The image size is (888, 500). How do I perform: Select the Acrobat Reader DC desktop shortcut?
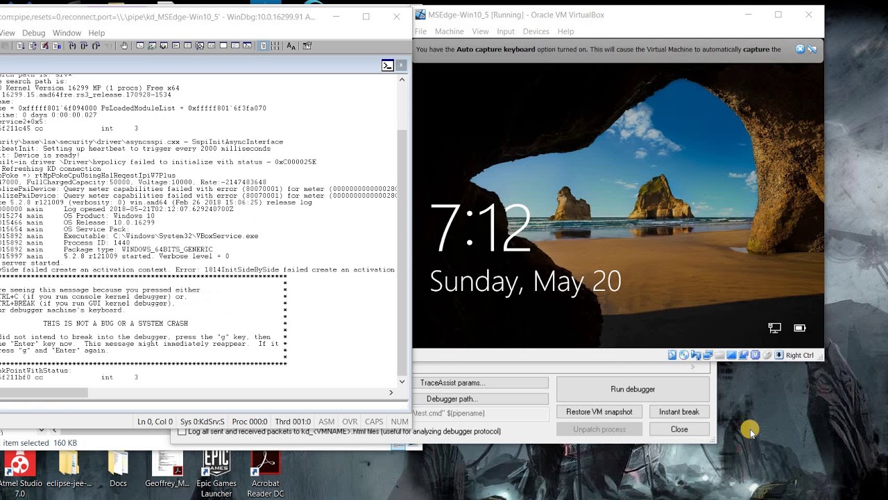point(264,474)
